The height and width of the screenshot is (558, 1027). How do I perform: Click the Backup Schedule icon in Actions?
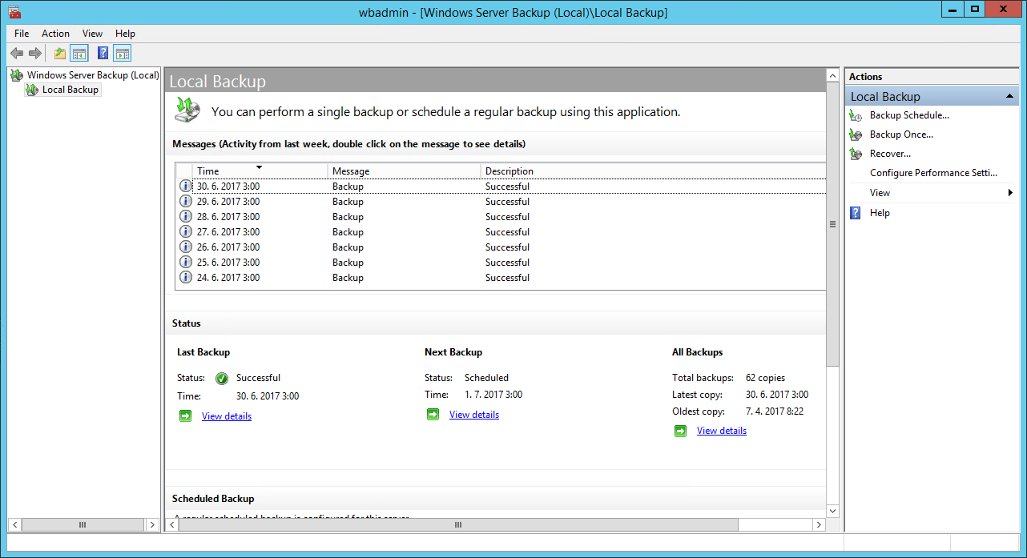(x=856, y=115)
